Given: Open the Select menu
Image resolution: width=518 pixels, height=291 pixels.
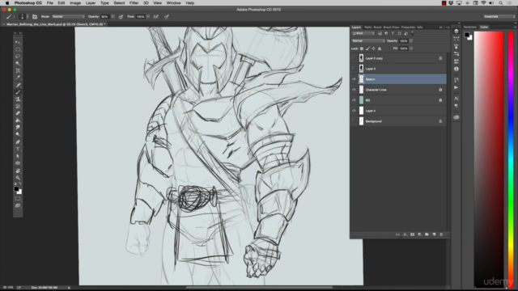Looking at the screenshot, I should pyautogui.click(x=119, y=3).
